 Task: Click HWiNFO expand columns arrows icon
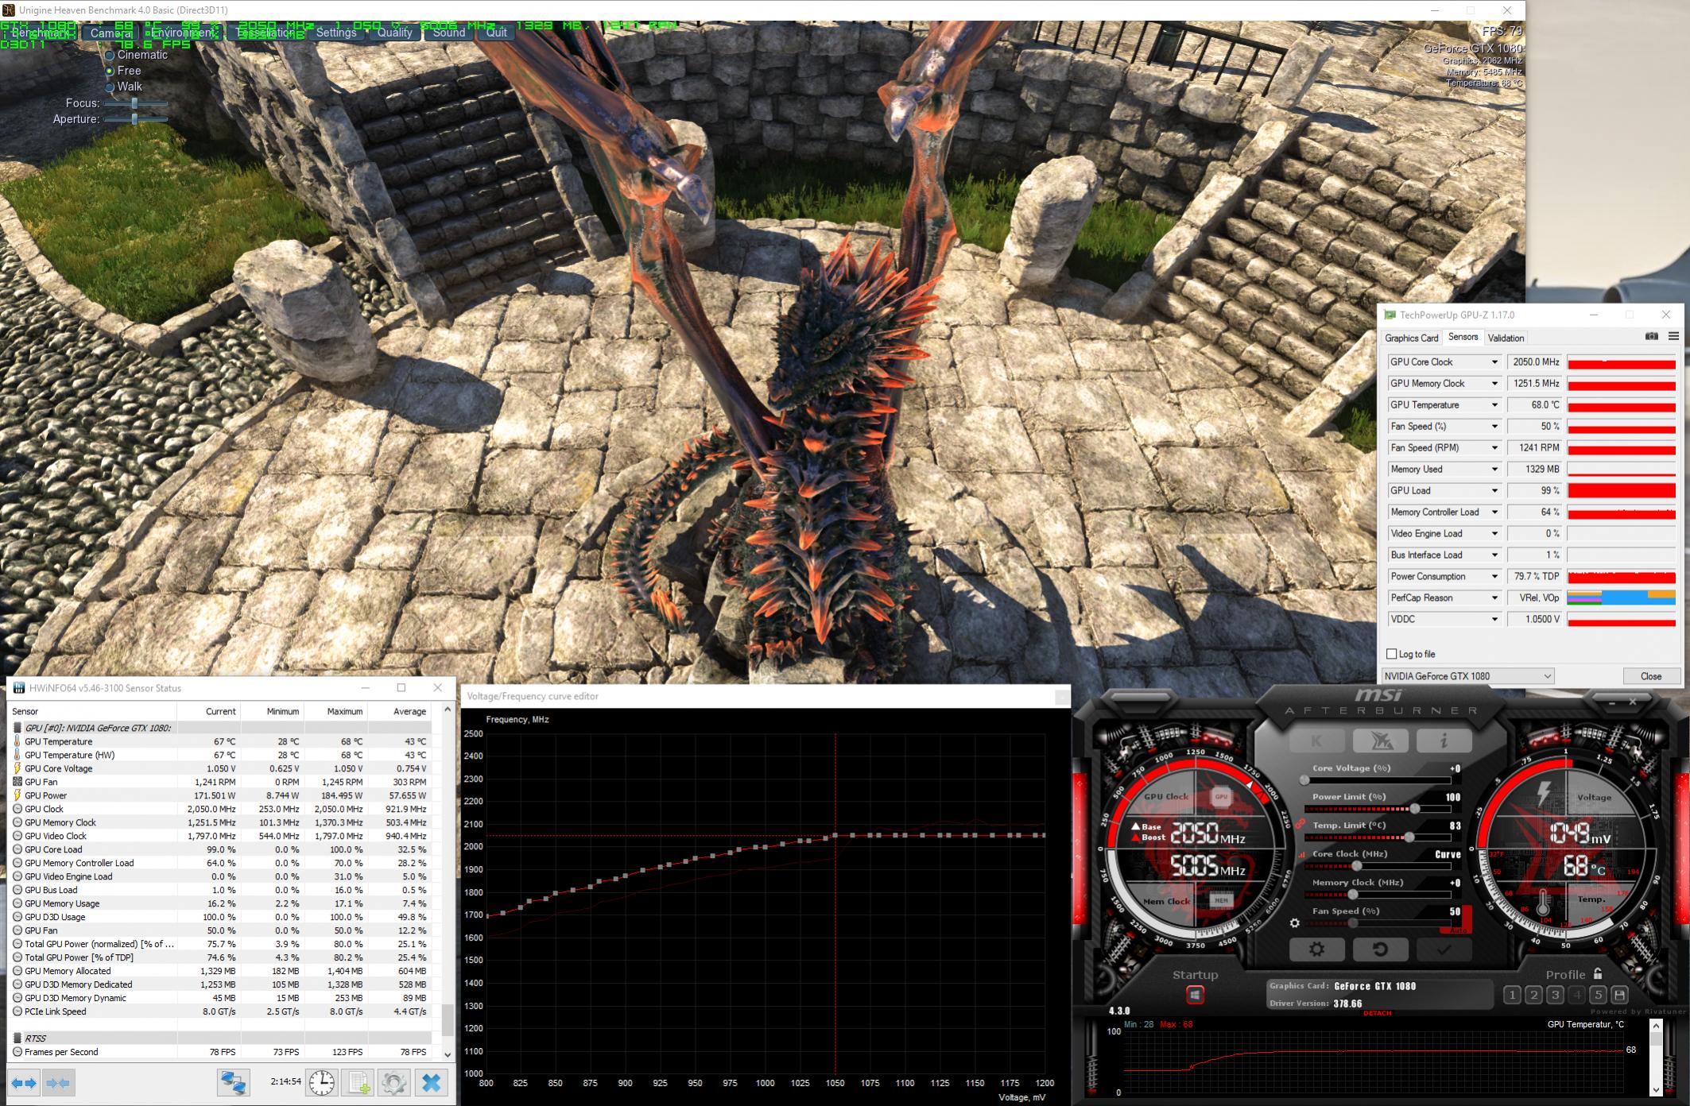click(24, 1082)
